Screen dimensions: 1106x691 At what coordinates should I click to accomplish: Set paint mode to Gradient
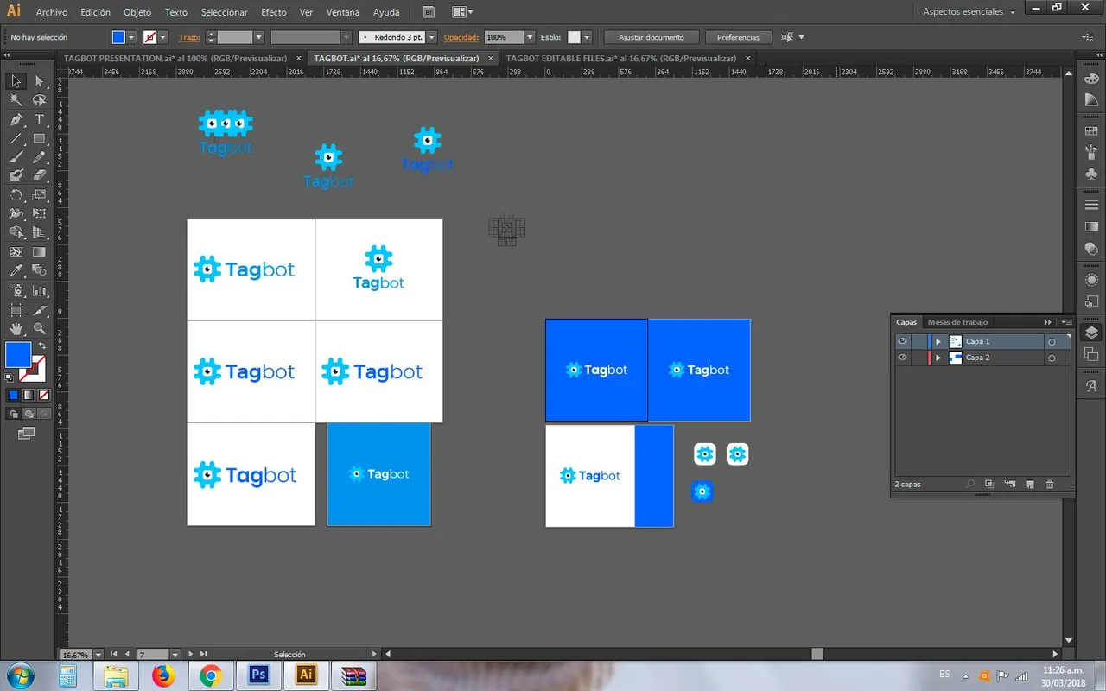[28, 395]
